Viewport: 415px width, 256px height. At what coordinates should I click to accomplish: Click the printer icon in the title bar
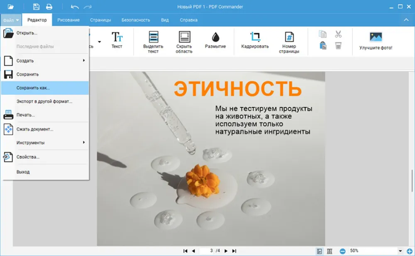49,7
